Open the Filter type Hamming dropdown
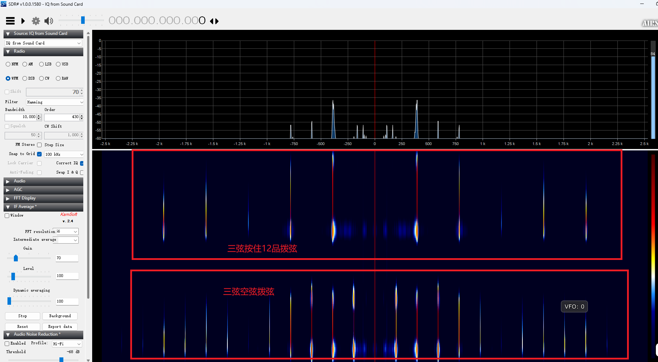This screenshot has width=658, height=362. click(55, 102)
